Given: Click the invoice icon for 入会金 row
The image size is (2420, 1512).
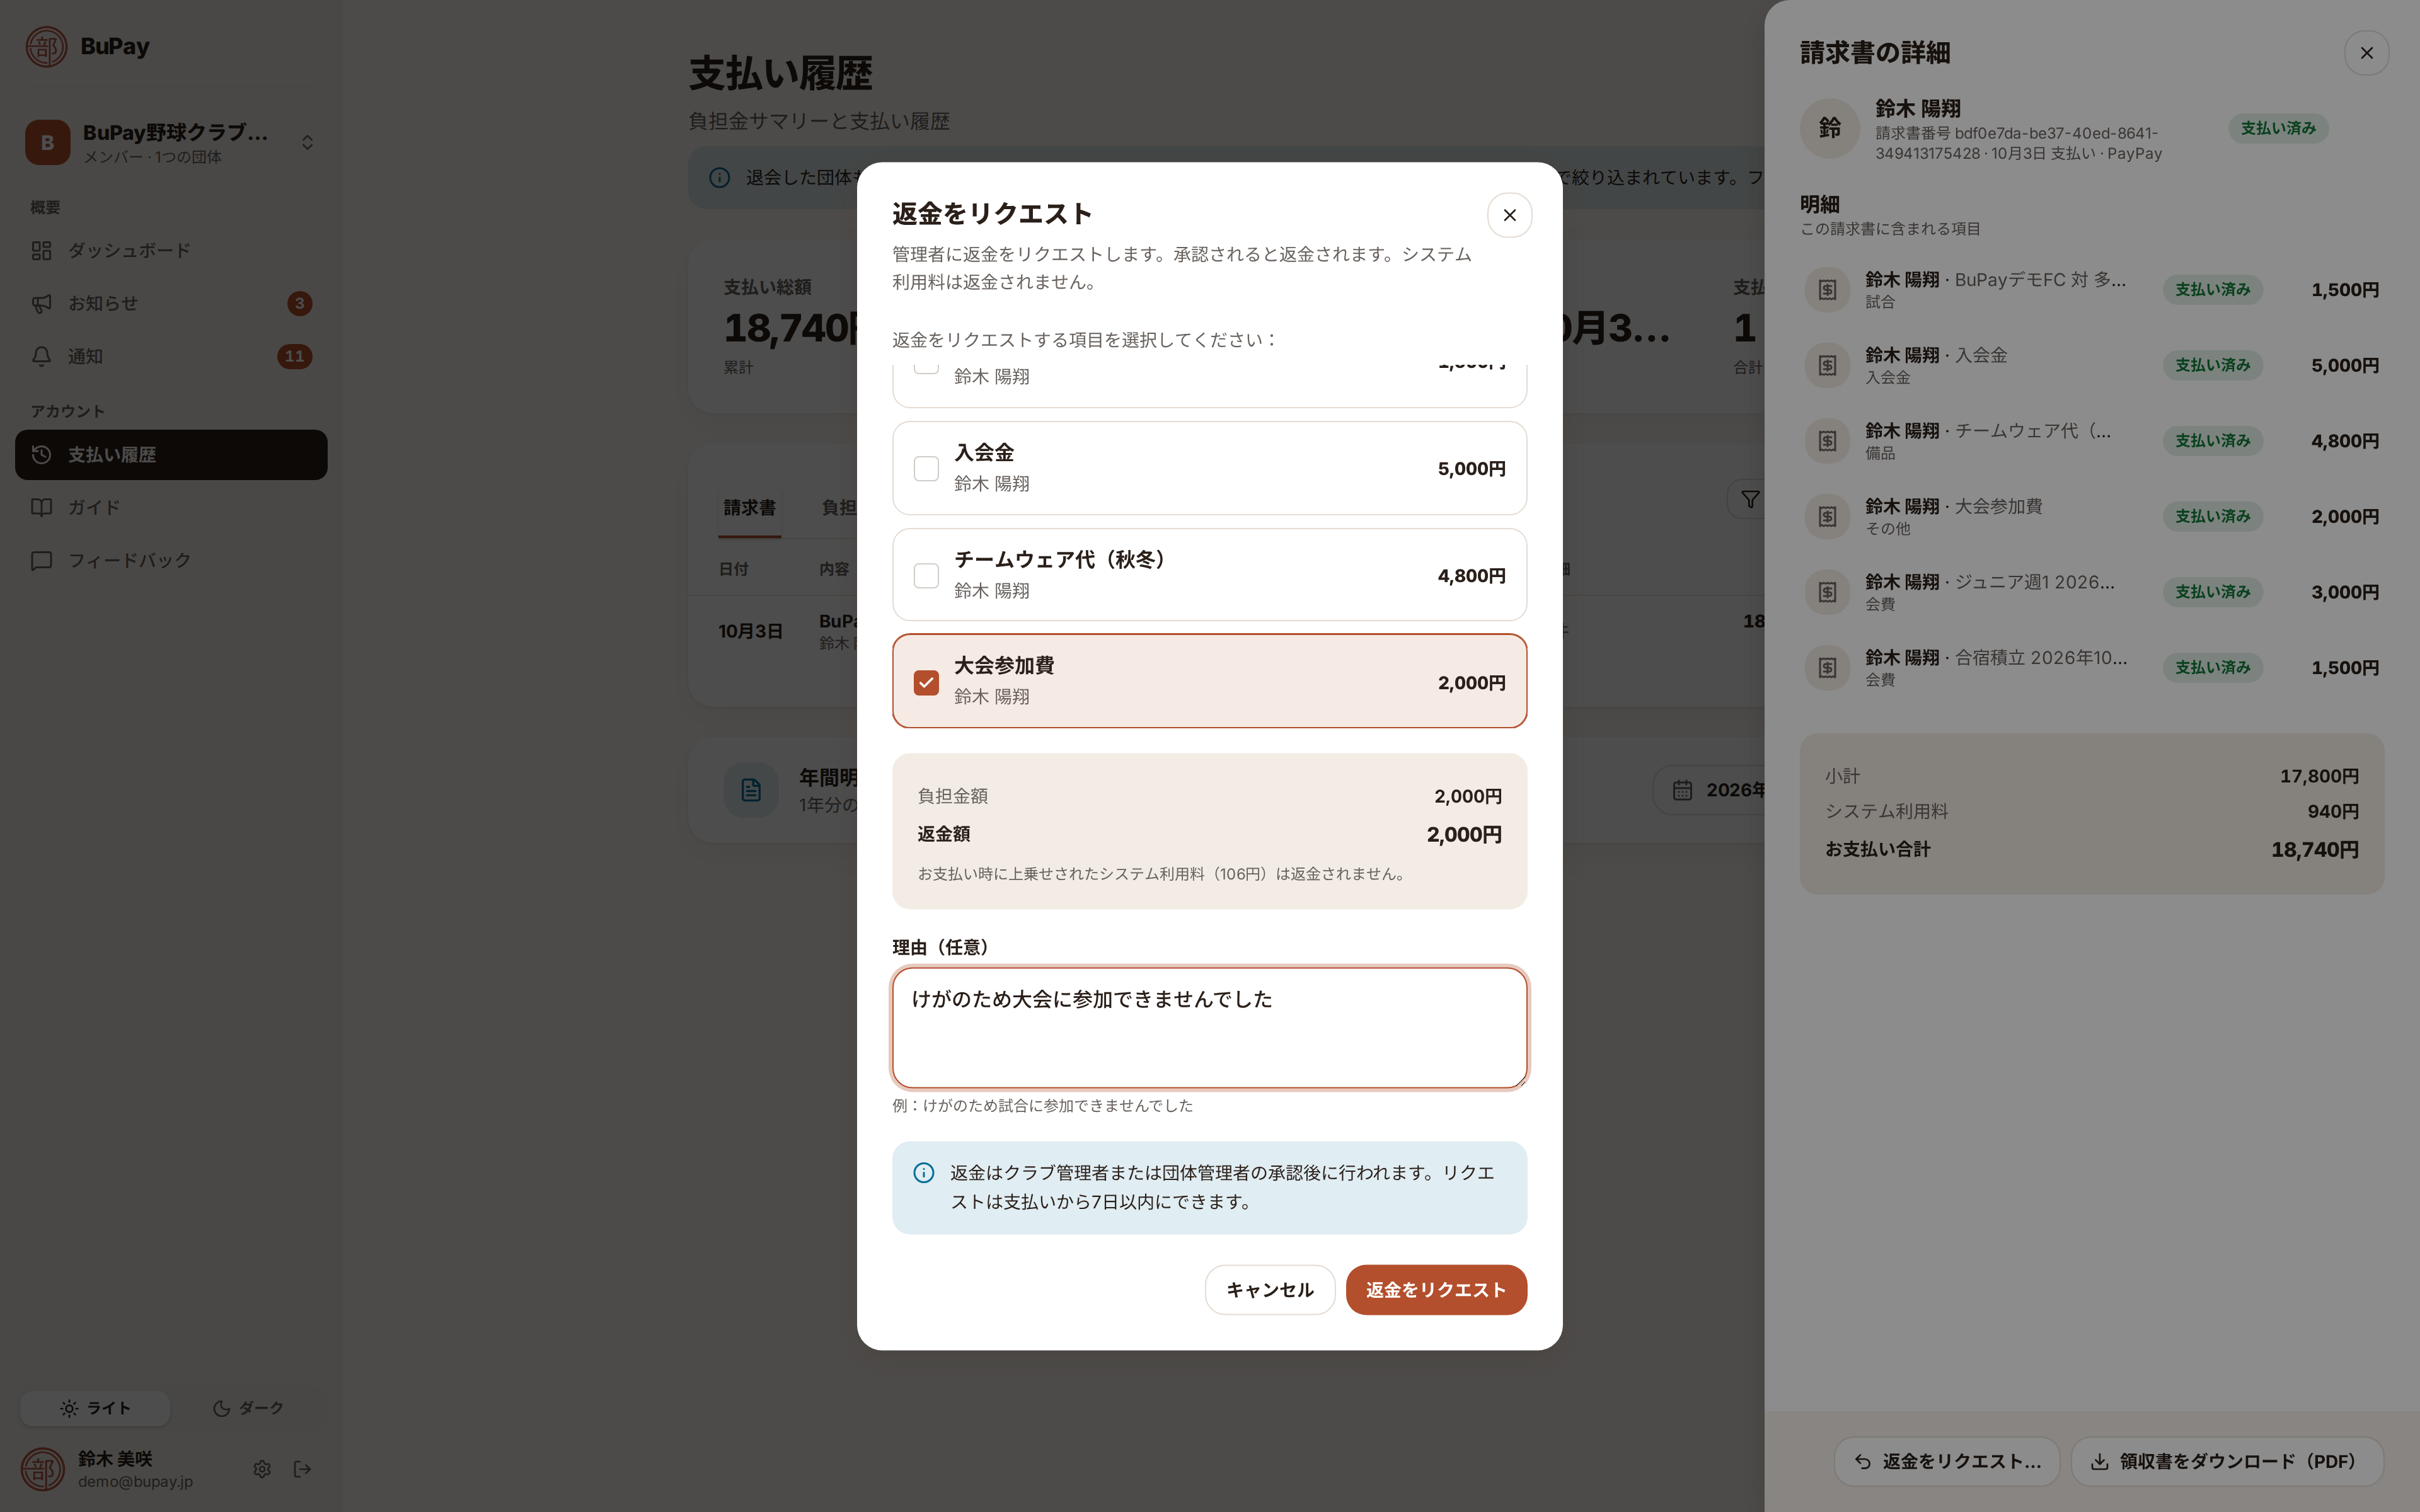Looking at the screenshot, I should [1827, 366].
